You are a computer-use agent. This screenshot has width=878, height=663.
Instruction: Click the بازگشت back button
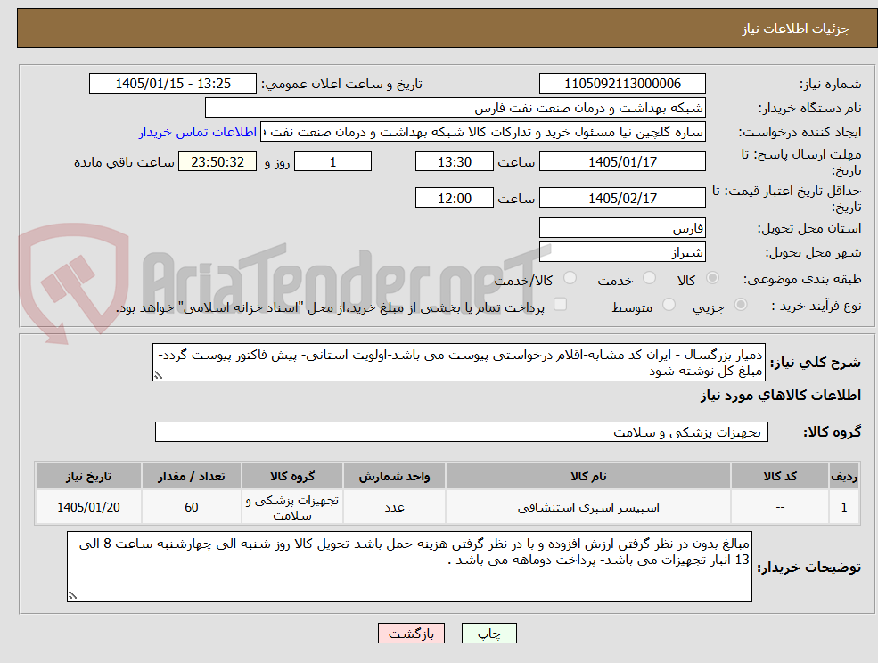[411, 634]
